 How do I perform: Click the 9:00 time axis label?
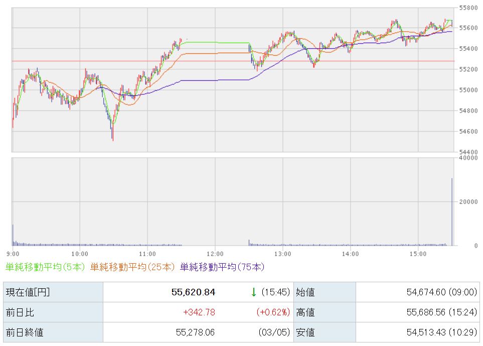point(14,253)
